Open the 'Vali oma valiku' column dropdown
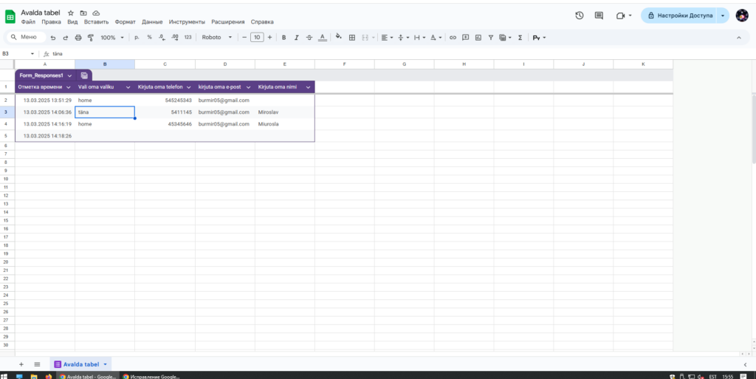Image resolution: width=756 pixels, height=379 pixels. coord(128,87)
